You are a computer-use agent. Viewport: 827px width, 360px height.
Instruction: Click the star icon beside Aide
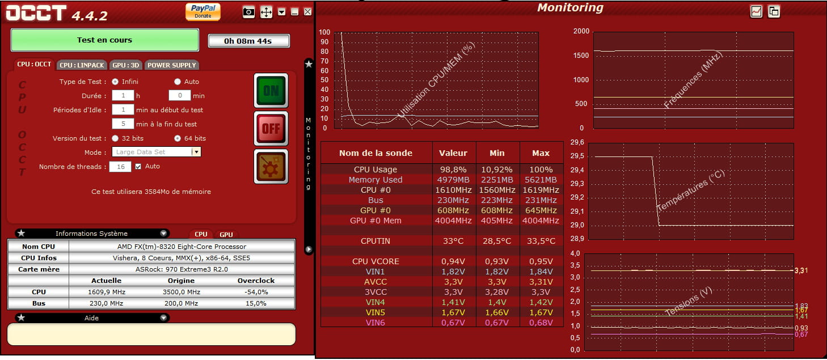(21, 318)
